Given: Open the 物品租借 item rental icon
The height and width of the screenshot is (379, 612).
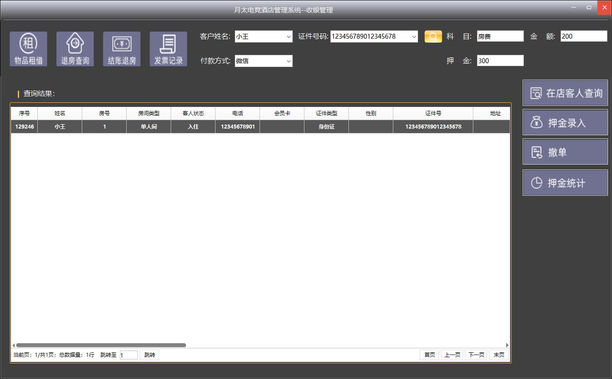Looking at the screenshot, I should pos(28,49).
